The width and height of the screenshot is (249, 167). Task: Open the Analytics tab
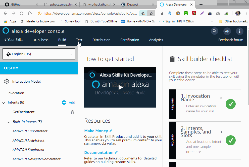pos(156,40)
